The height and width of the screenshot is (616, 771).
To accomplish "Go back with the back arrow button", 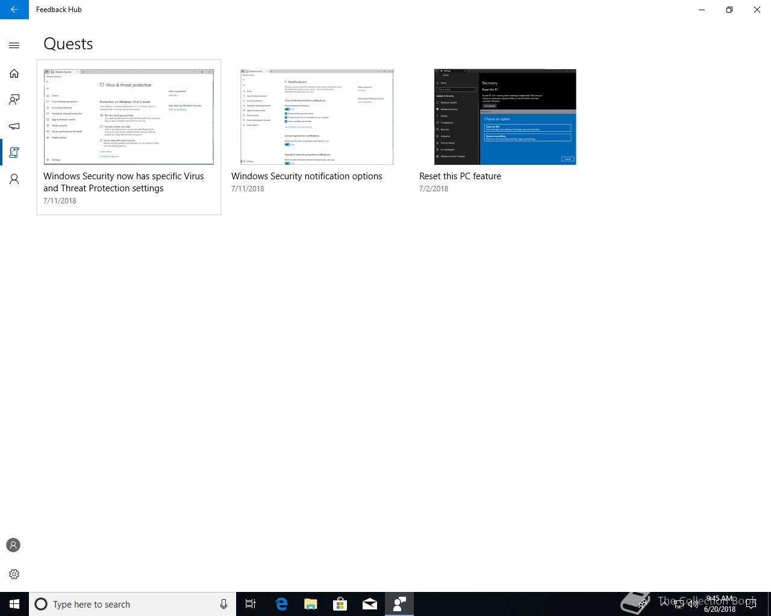I will 14,10.
